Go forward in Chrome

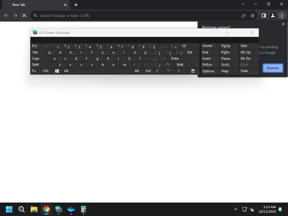point(15,16)
